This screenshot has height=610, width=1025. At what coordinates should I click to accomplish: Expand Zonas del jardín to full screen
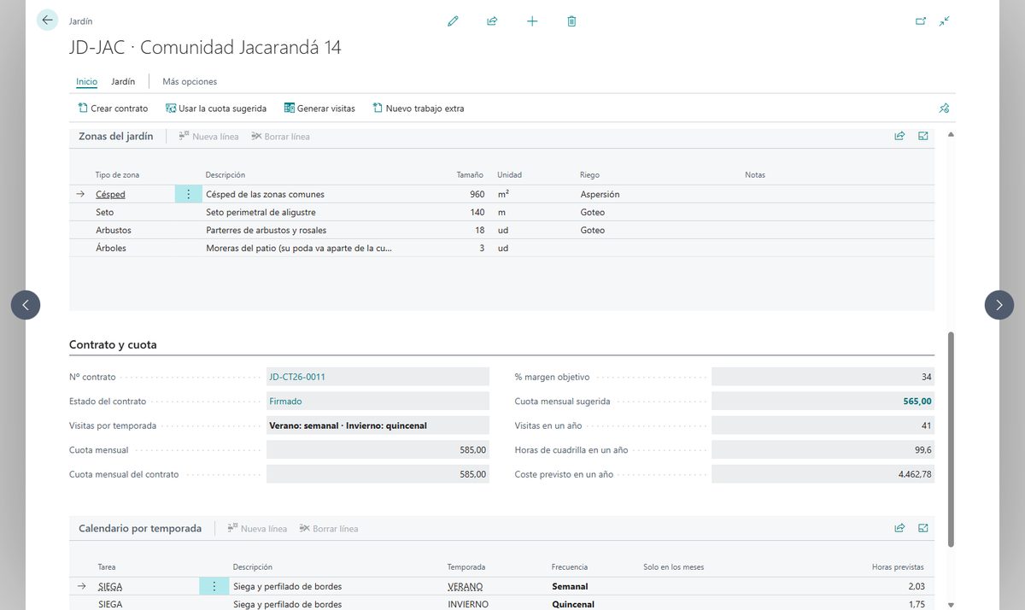(x=923, y=136)
